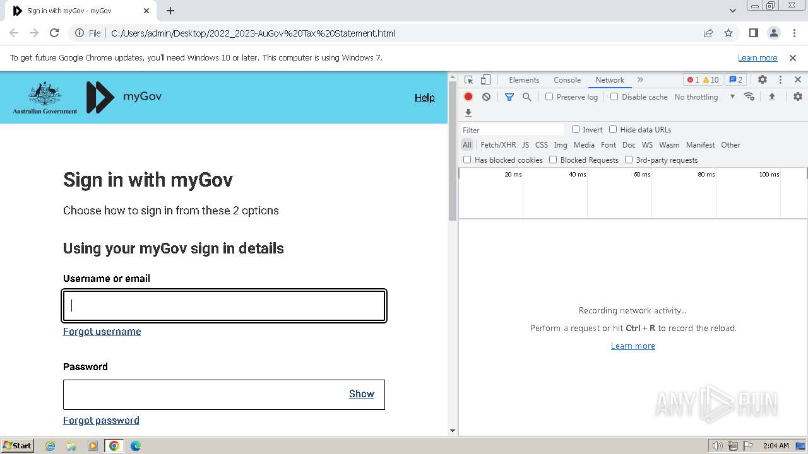
Task: Open search in the Network panel
Action: point(526,96)
